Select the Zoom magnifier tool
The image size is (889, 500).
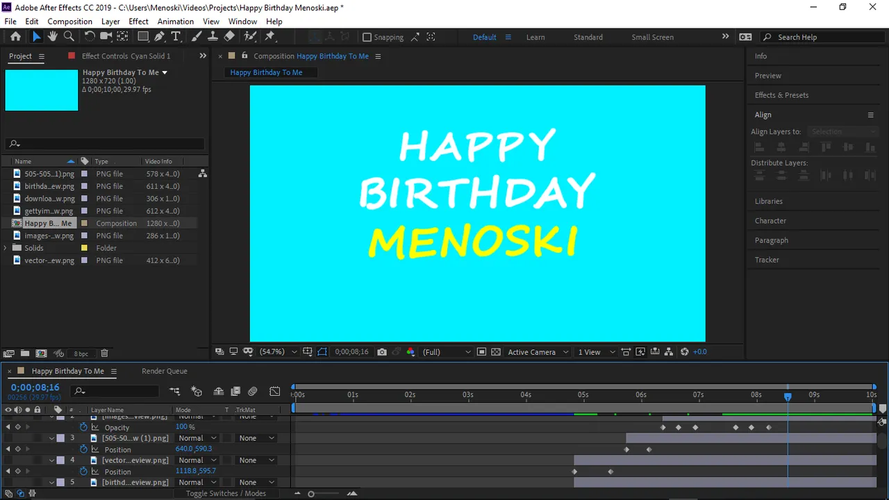pyautogui.click(x=69, y=37)
